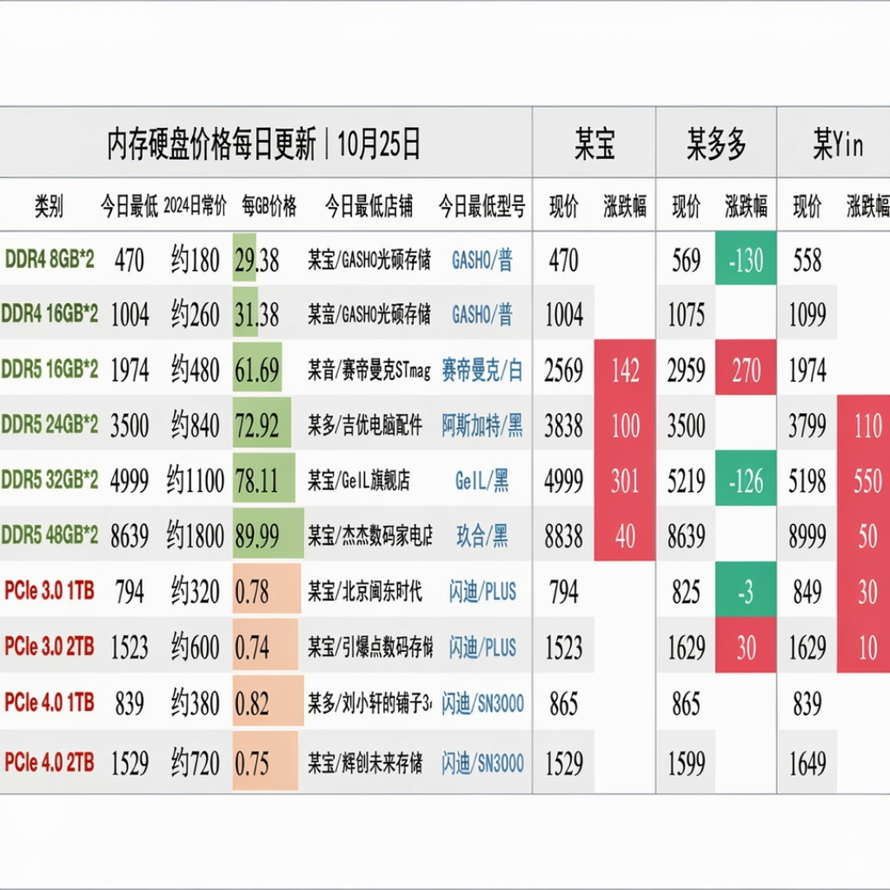Click the per-GB price '0.82'

(252, 703)
